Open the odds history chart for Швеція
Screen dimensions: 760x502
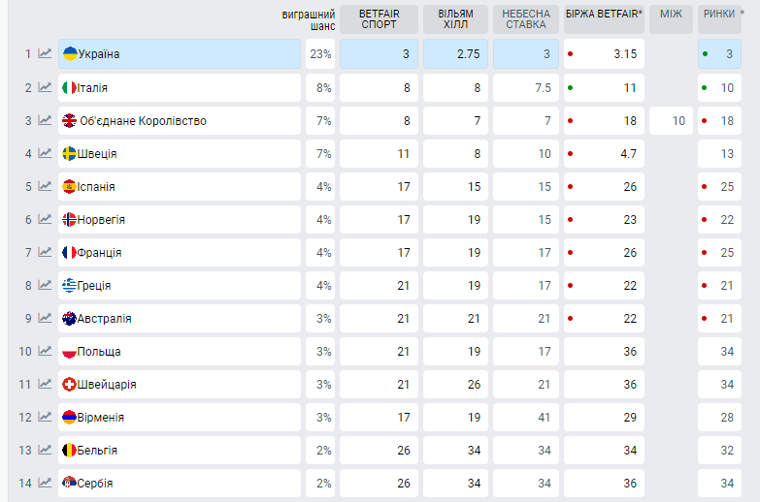click(45, 154)
